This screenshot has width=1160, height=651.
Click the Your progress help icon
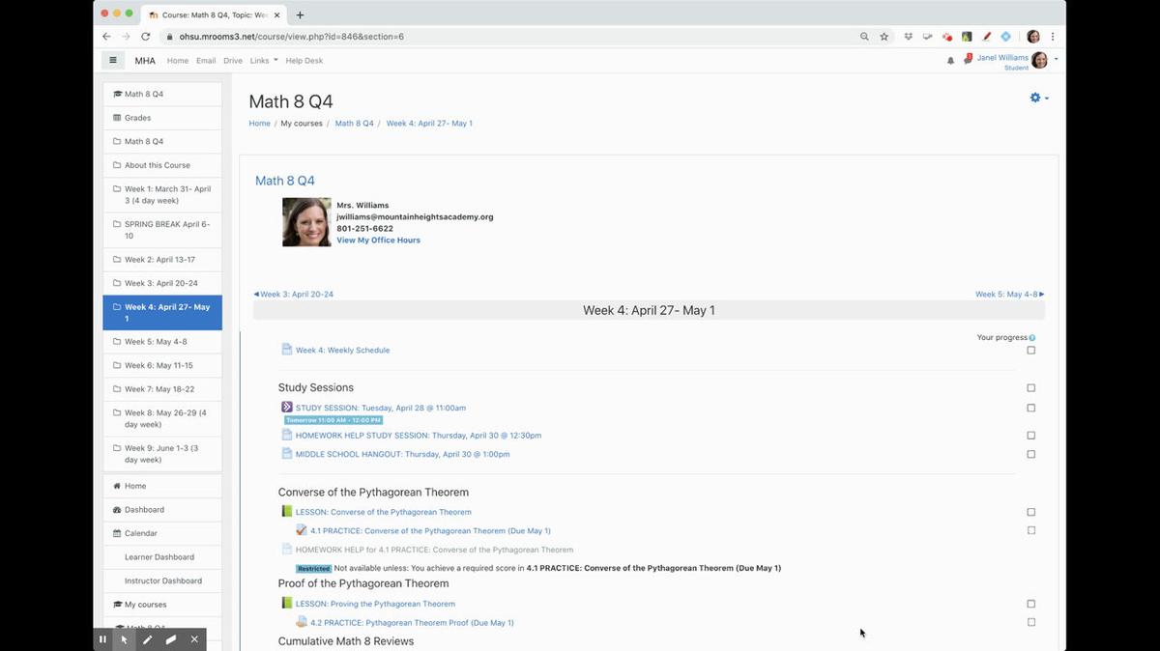pyautogui.click(x=1032, y=338)
